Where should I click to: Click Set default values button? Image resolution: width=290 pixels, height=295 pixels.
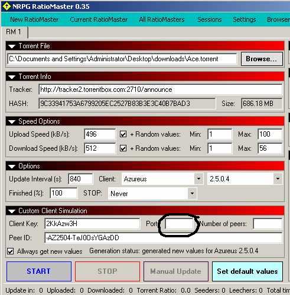pyautogui.click(x=247, y=271)
